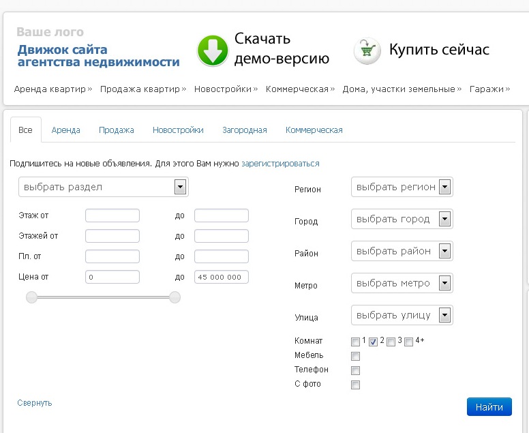The image size is (529, 433).
Task: Click the 'Свернуть' link
Action: click(35, 403)
